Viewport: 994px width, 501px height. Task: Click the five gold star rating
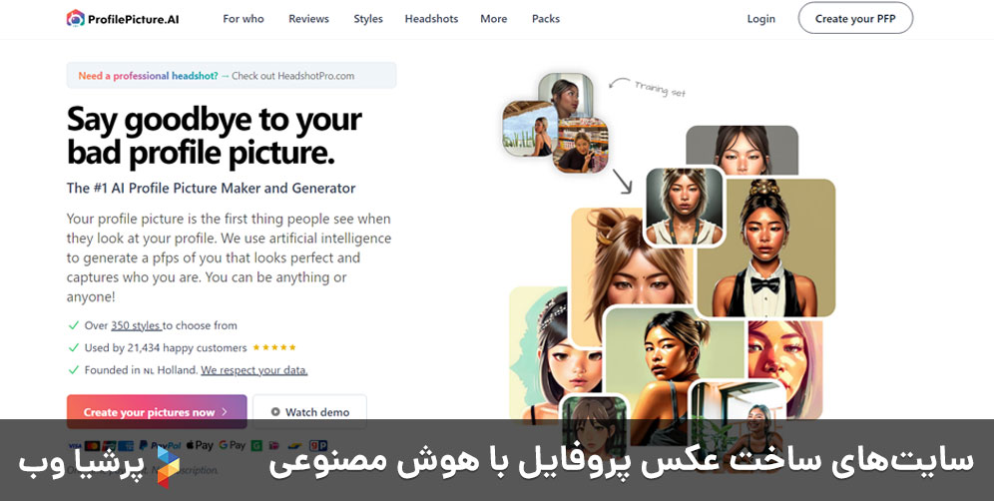pos(273,347)
